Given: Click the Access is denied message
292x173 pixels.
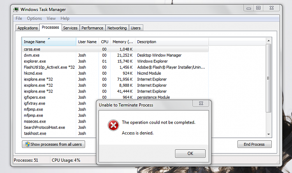Looking at the screenshot, I should [x=137, y=133].
